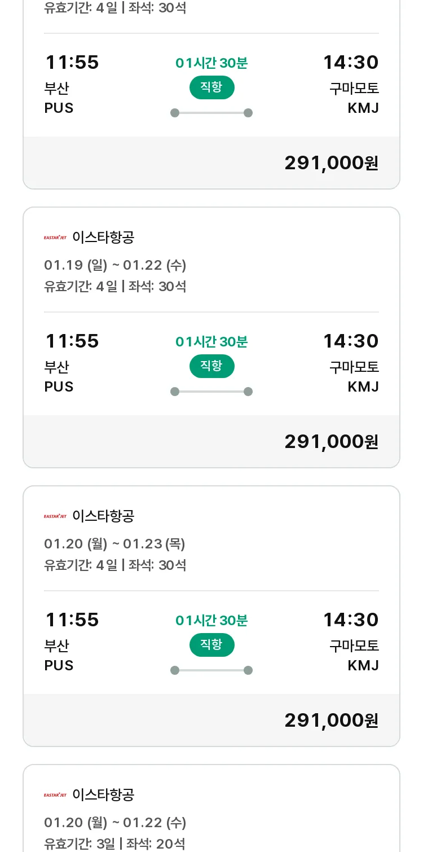Tap 14:30 arrival time on 01.20 ~ 01.23 flight
The image size is (423, 852).
tap(350, 620)
